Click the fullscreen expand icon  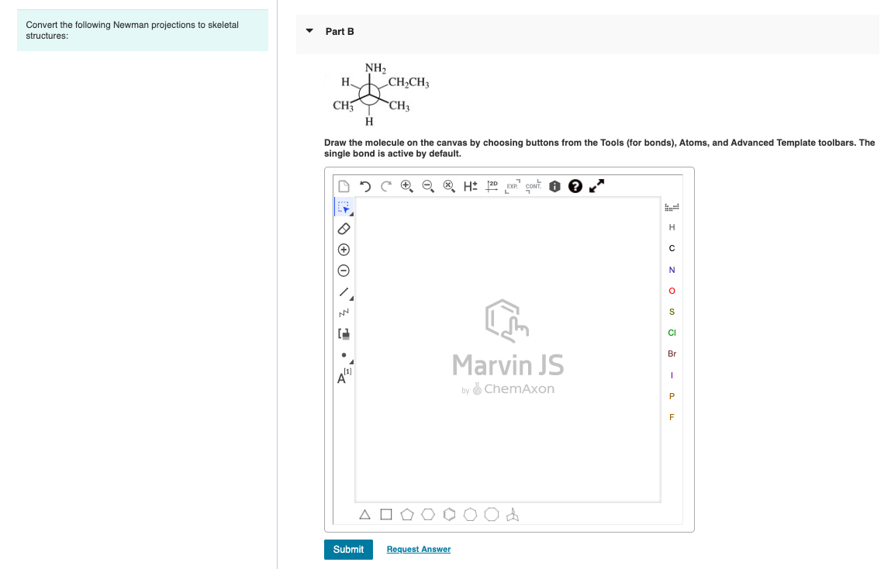coord(596,186)
